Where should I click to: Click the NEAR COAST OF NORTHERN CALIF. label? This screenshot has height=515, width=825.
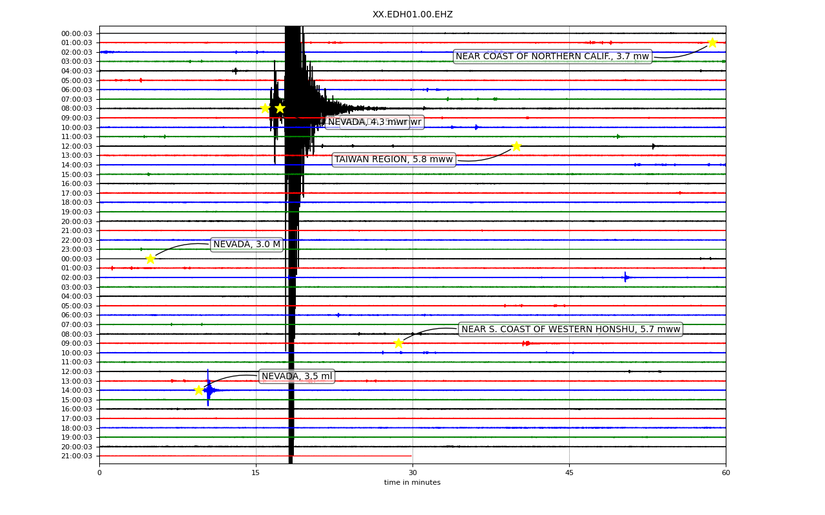coord(552,57)
